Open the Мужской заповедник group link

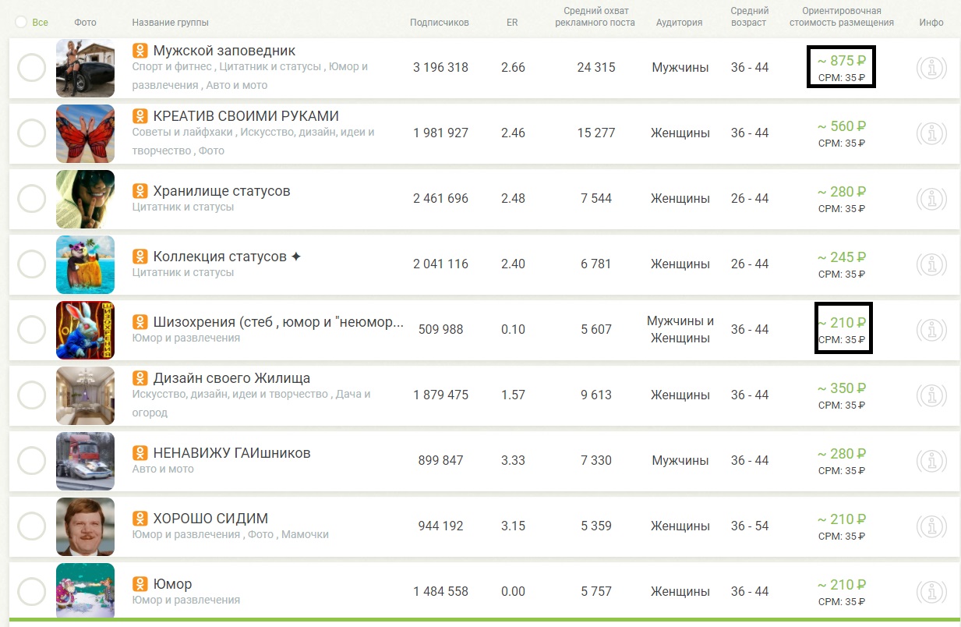tap(224, 51)
